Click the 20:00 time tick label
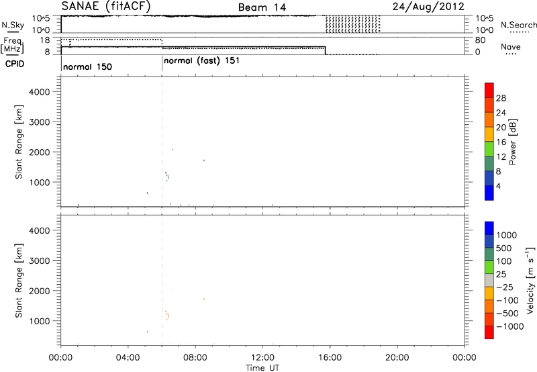Screen dimensions: 537x372 pos(397,358)
